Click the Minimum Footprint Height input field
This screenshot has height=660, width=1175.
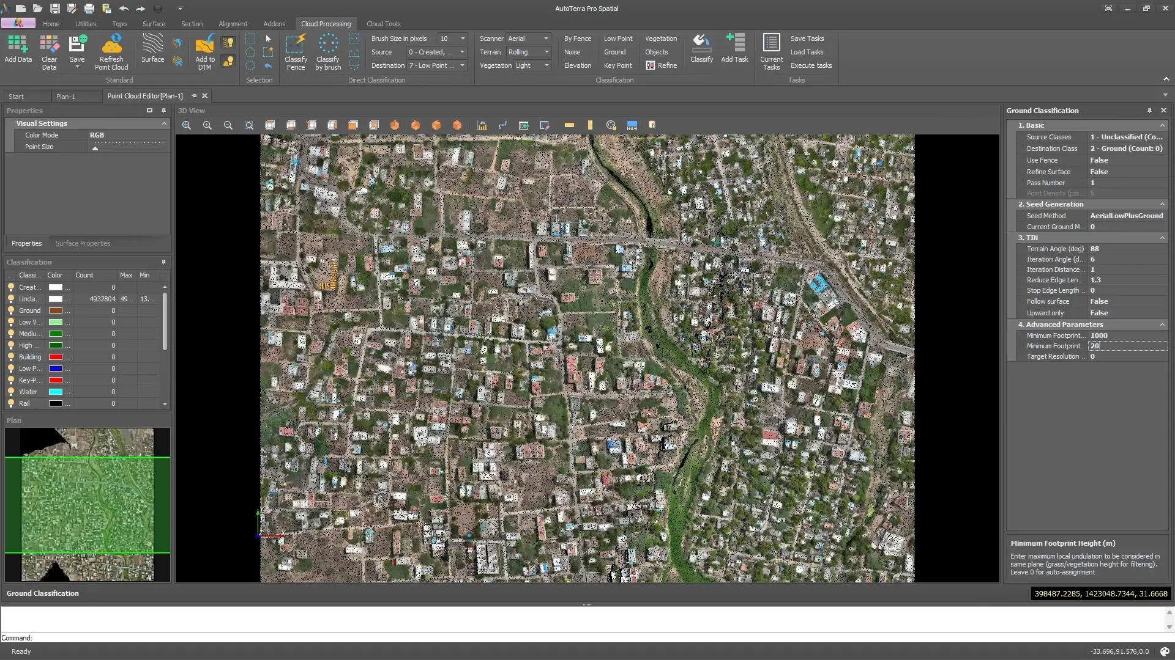click(1127, 346)
